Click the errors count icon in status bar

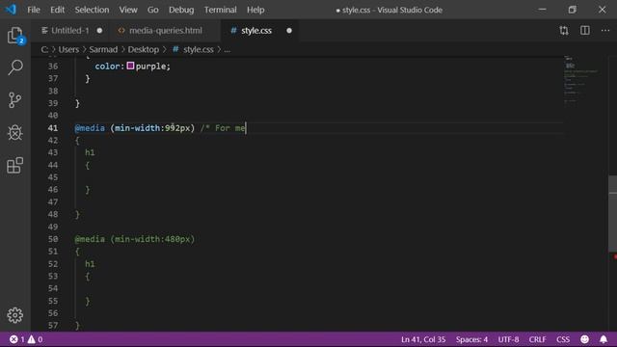(13, 339)
